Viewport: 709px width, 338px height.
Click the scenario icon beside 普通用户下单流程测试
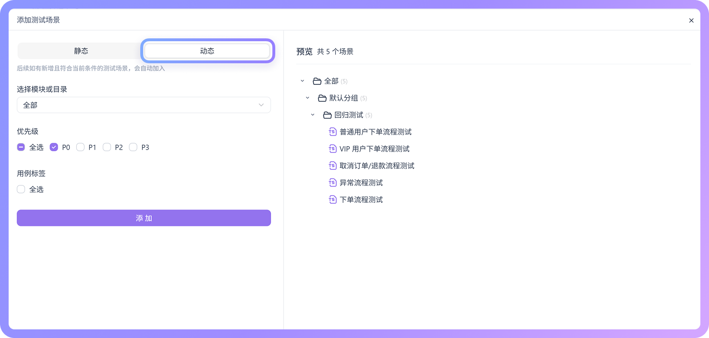[x=333, y=132]
